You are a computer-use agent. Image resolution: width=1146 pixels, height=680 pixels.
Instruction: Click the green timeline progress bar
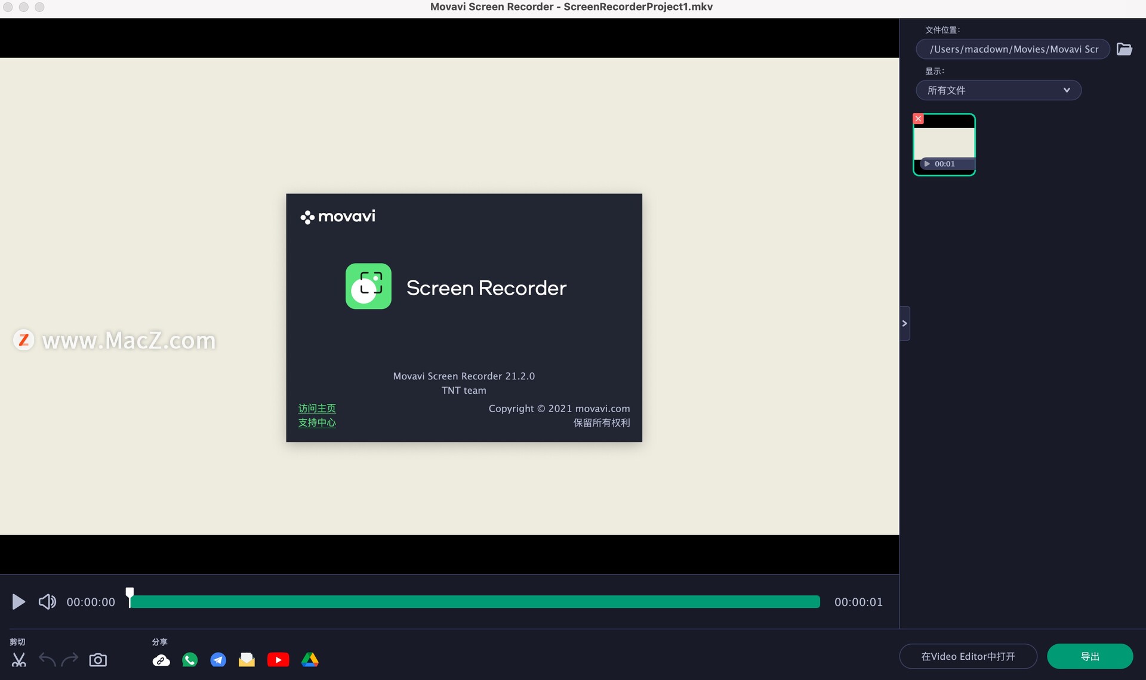[x=475, y=602]
